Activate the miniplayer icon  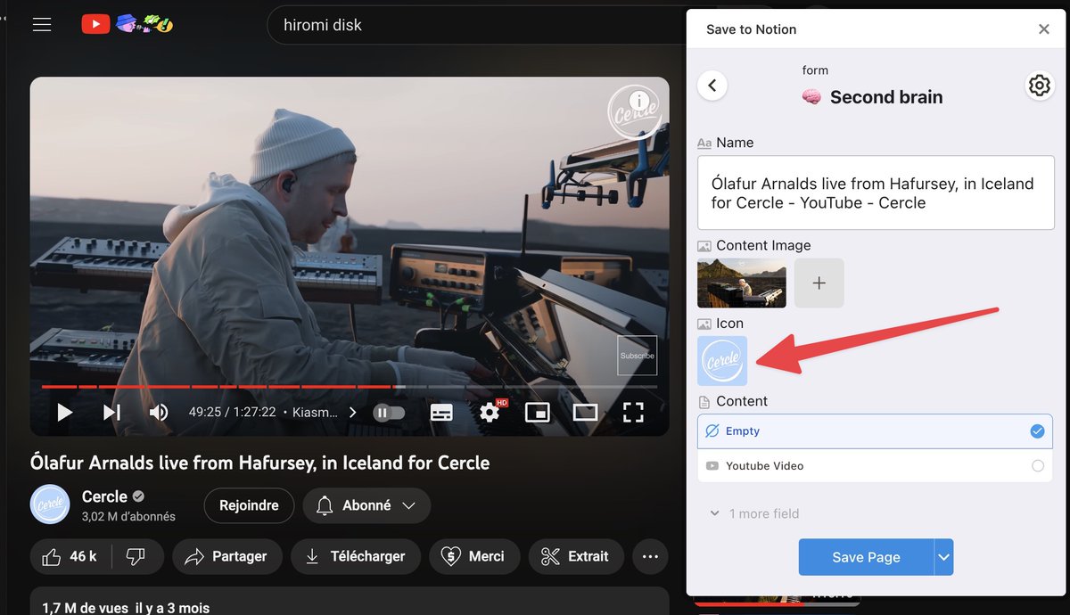coord(536,412)
